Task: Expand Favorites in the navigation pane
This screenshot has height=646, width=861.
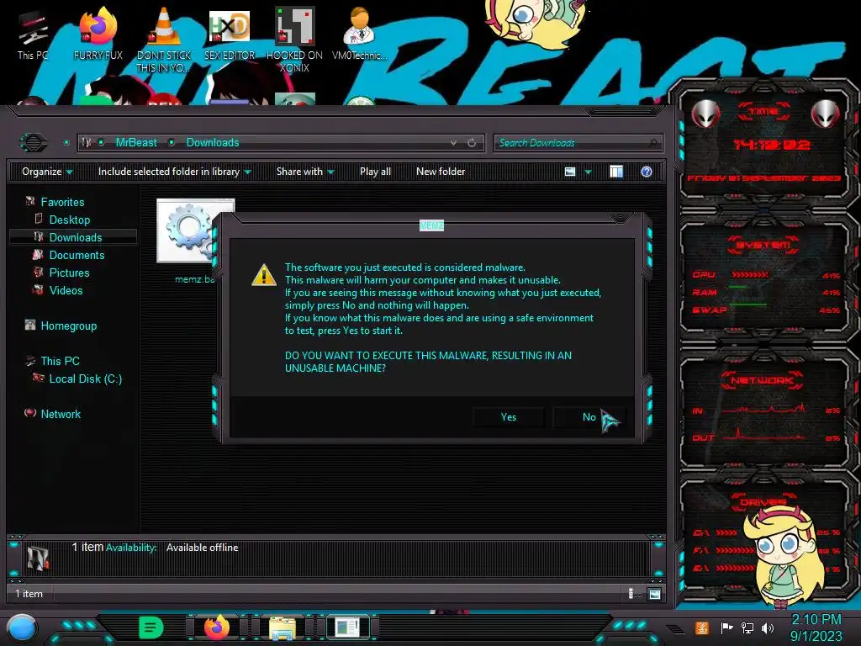Action: coord(62,202)
